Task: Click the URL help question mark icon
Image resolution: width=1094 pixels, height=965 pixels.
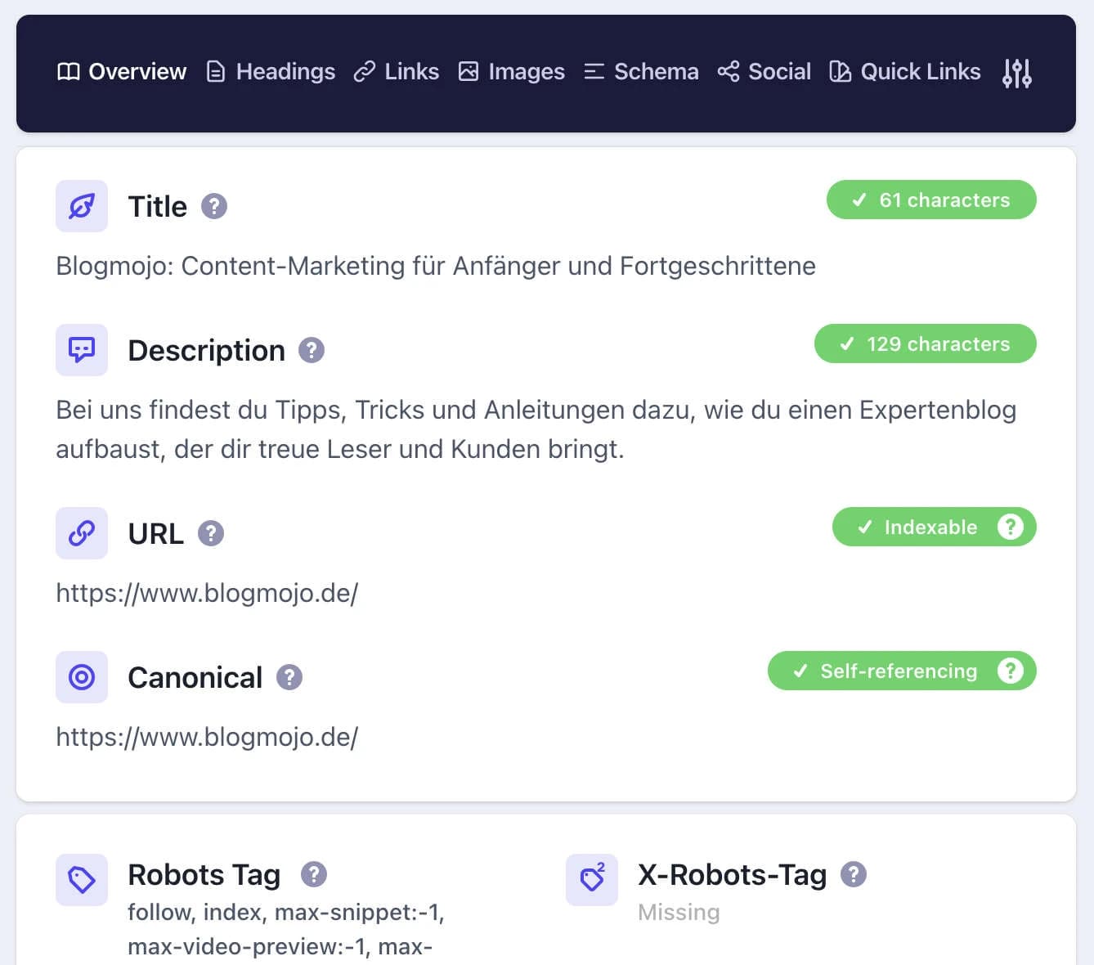Action: pyautogui.click(x=211, y=533)
